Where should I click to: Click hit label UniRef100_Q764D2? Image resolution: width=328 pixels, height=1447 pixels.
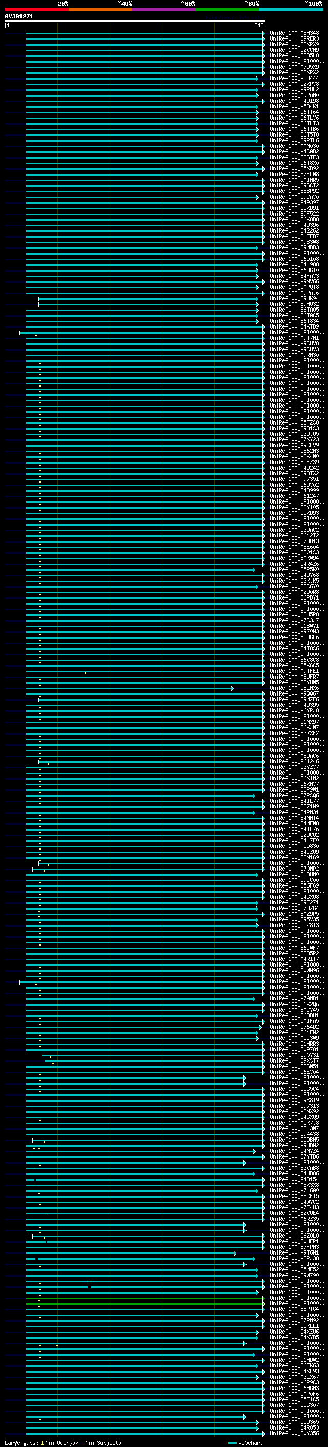coord(294,1028)
